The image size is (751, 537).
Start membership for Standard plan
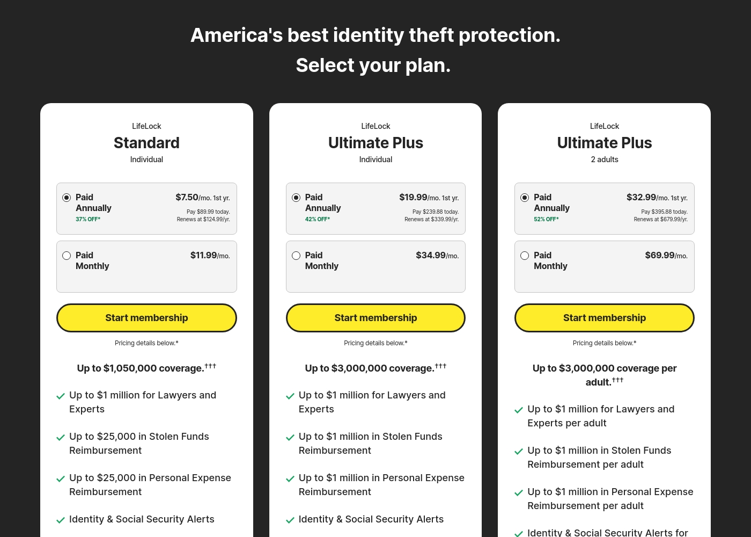[x=146, y=318]
